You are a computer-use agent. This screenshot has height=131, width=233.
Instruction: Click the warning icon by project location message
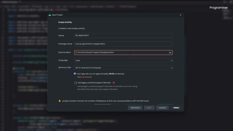pos(60,101)
